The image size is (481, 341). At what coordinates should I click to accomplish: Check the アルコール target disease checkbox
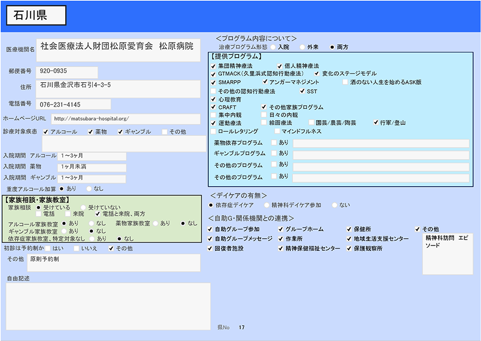(46, 132)
